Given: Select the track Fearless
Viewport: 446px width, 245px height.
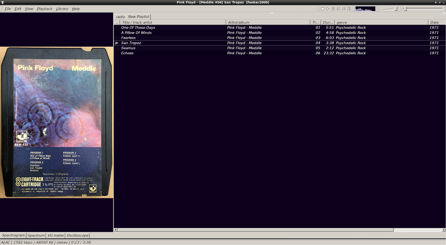Looking at the screenshot, I should 128,38.
